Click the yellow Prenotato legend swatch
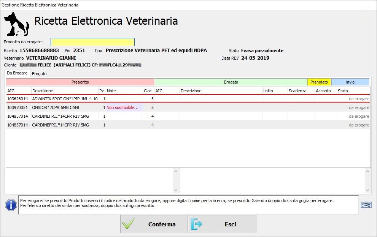 319,82
